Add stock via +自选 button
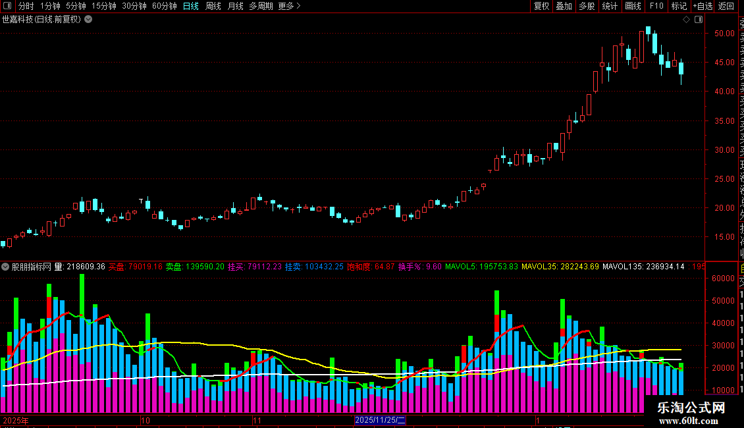Viewport: 744px width, 428px height. pyautogui.click(x=703, y=6)
